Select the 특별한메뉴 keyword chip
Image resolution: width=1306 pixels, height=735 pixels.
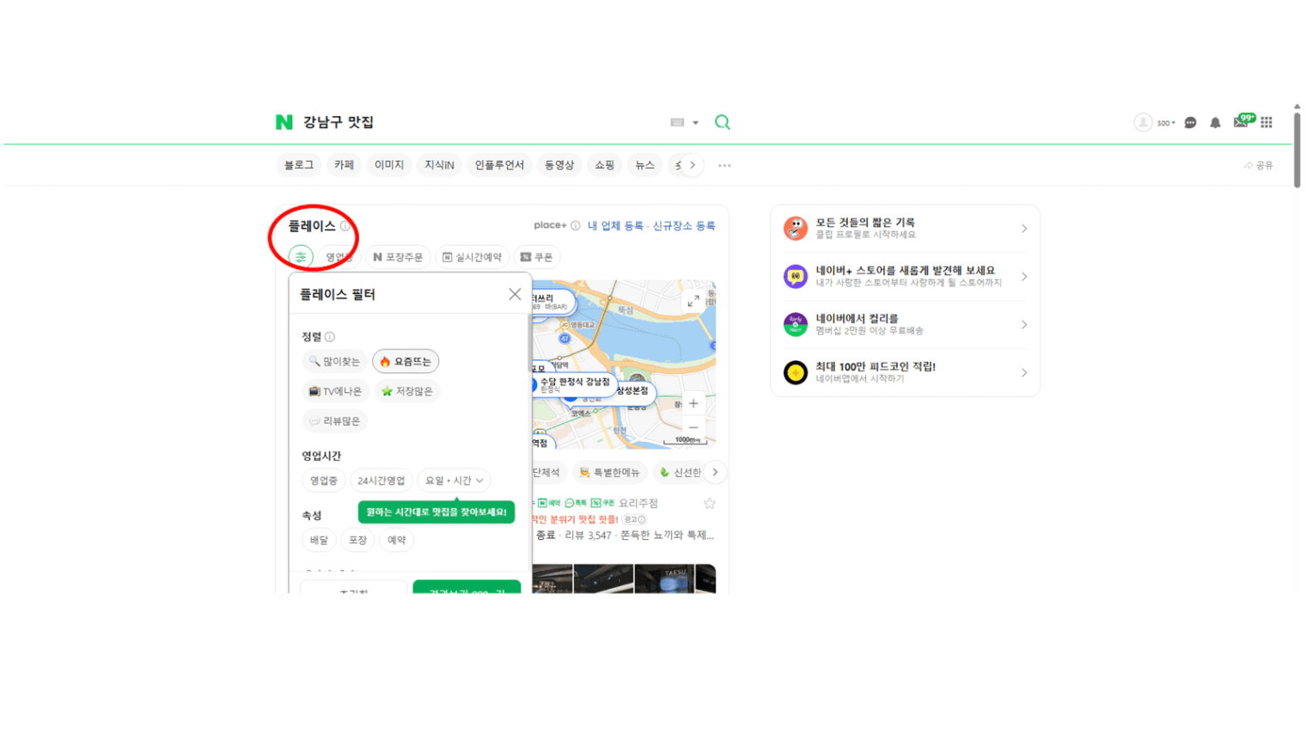609,472
